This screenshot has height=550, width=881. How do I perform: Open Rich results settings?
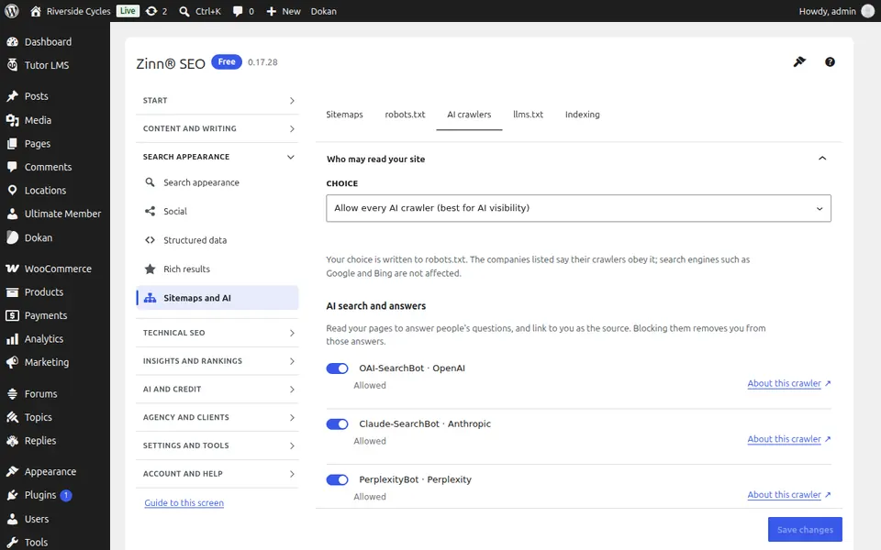point(217,269)
